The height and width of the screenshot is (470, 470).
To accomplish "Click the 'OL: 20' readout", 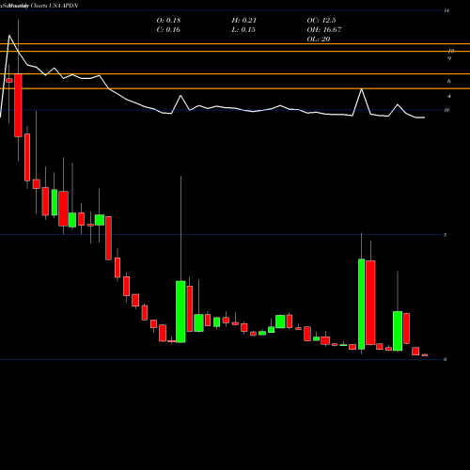I will (x=319, y=39).
